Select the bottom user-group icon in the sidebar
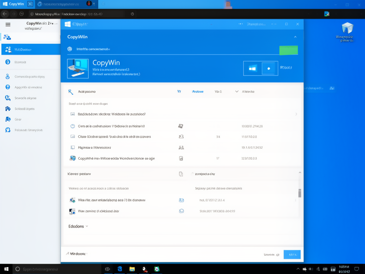This screenshot has height=274, width=365. [7, 130]
